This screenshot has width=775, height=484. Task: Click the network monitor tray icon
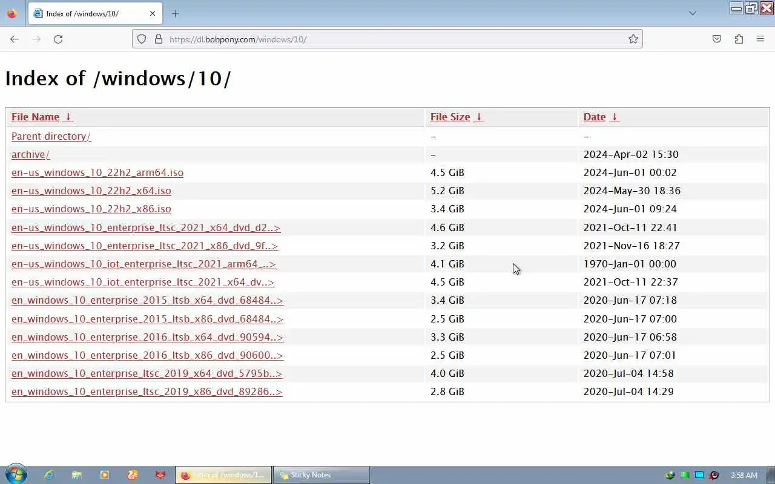[699, 476]
